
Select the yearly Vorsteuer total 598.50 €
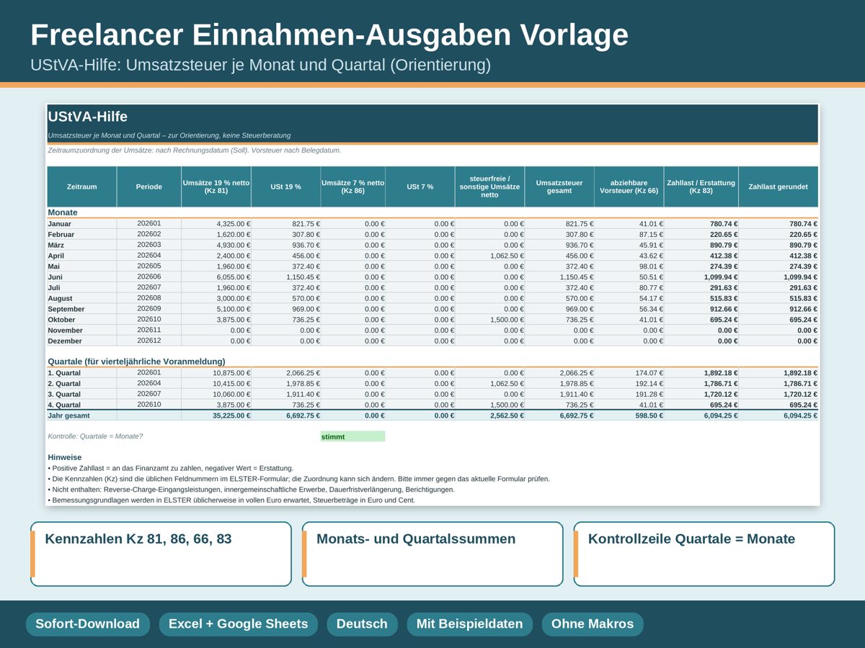(x=629, y=415)
